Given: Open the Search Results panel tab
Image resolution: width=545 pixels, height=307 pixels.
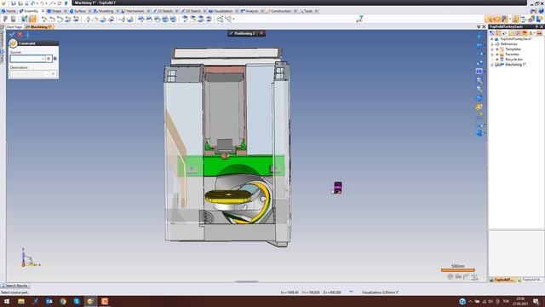Looking at the screenshot, I should click(16, 286).
